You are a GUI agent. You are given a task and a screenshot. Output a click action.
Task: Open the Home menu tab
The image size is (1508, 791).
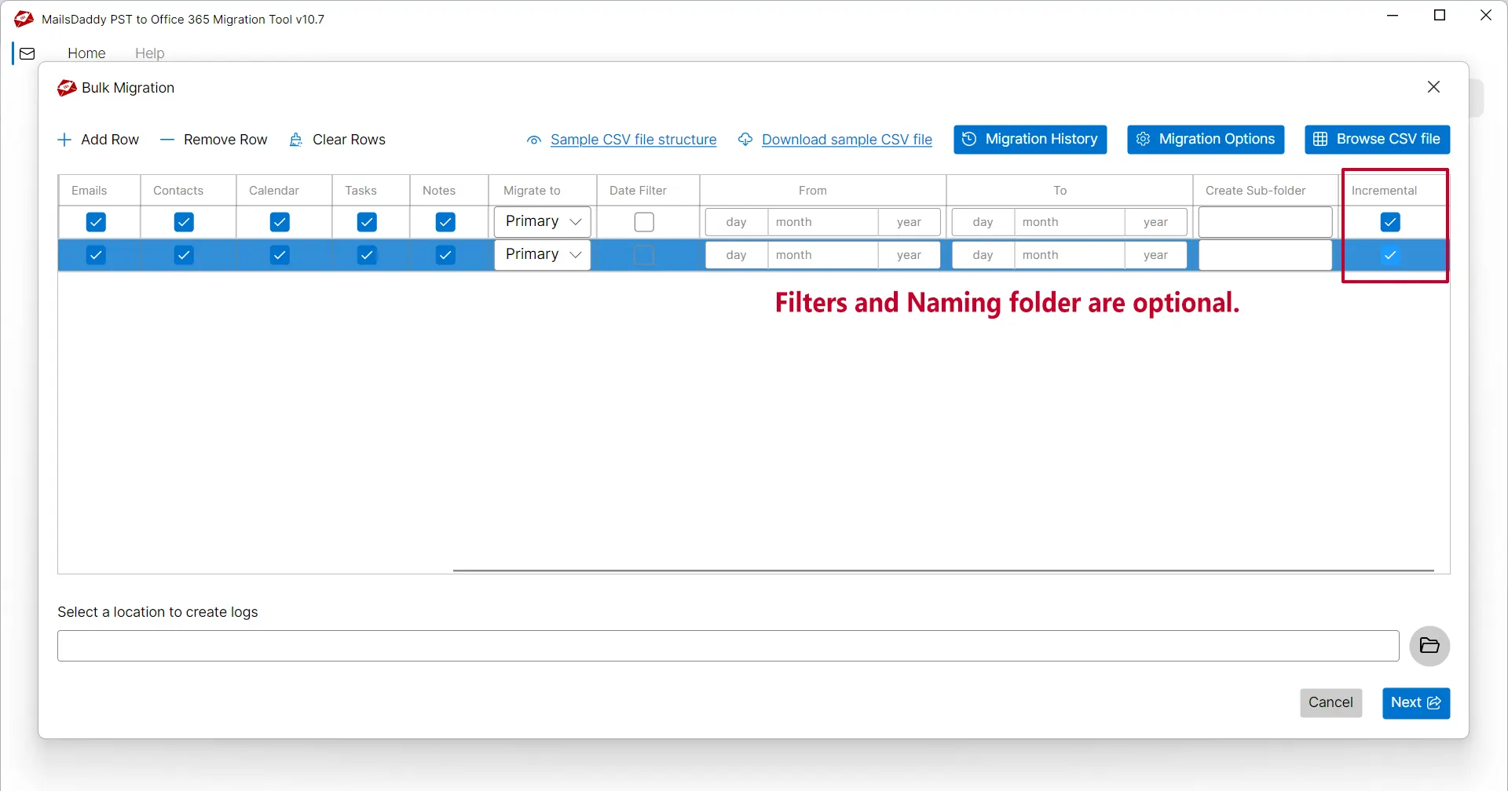tap(86, 53)
